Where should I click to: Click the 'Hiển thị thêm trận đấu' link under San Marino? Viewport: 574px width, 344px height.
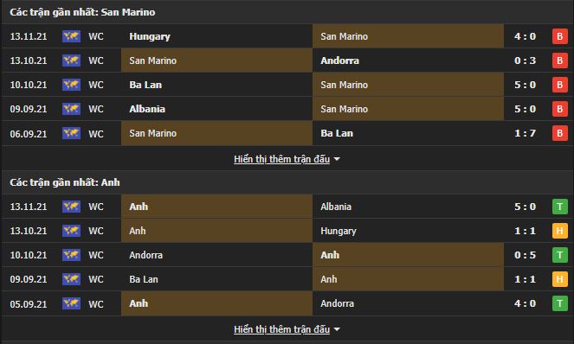[x=281, y=159]
